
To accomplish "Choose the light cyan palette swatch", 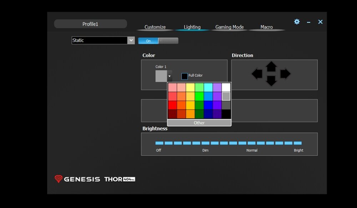I will click(x=208, y=87).
